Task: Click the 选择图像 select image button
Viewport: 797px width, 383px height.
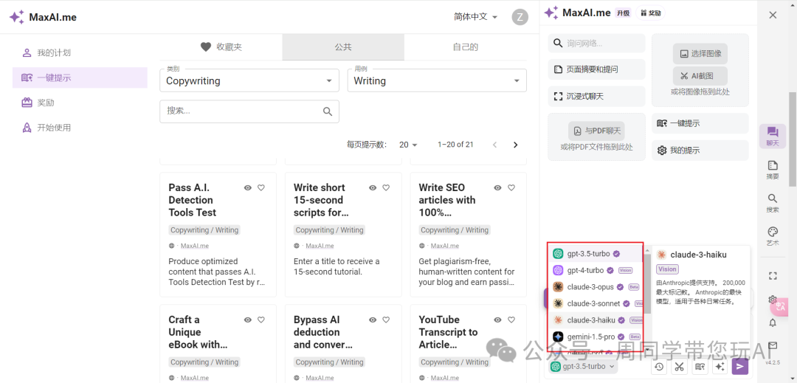Action: coord(700,54)
